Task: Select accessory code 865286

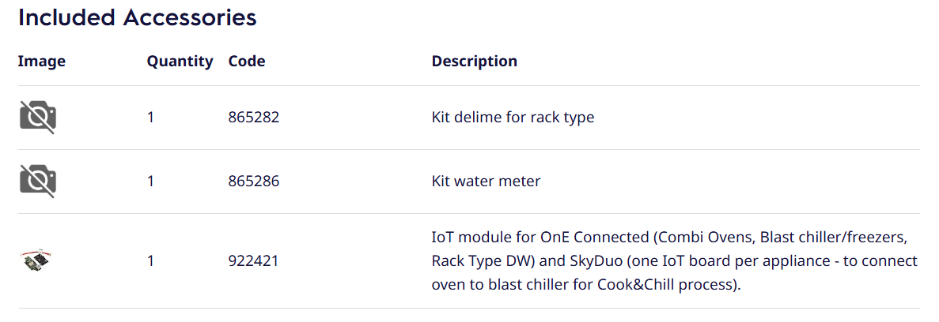Action: (254, 182)
